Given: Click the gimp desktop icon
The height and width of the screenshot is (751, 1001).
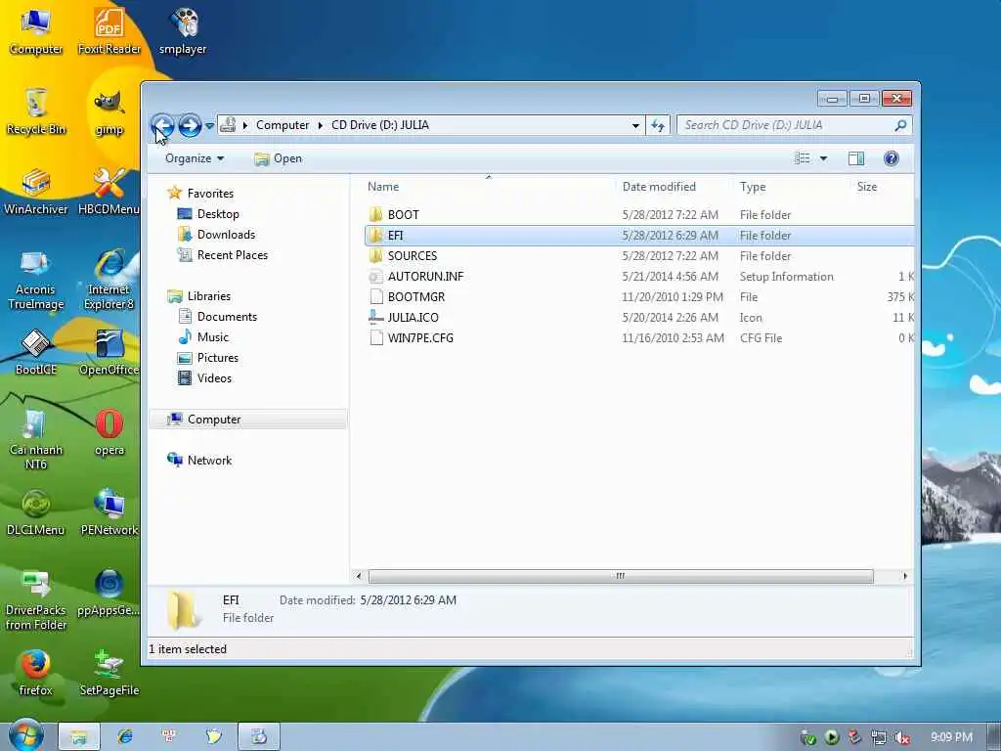Looking at the screenshot, I should coord(109,111).
